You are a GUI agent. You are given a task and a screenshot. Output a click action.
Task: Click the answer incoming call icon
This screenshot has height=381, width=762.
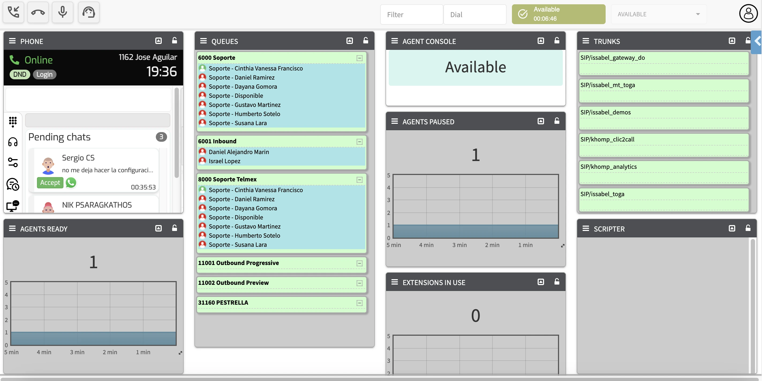click(13, 12)
